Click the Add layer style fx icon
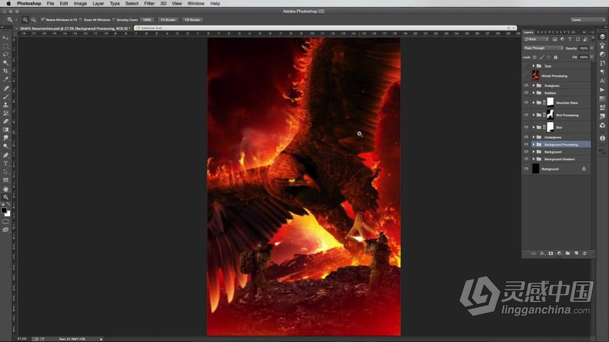Image resolution: width=609 pixels, height=342 pixels. tap(542, 253)
